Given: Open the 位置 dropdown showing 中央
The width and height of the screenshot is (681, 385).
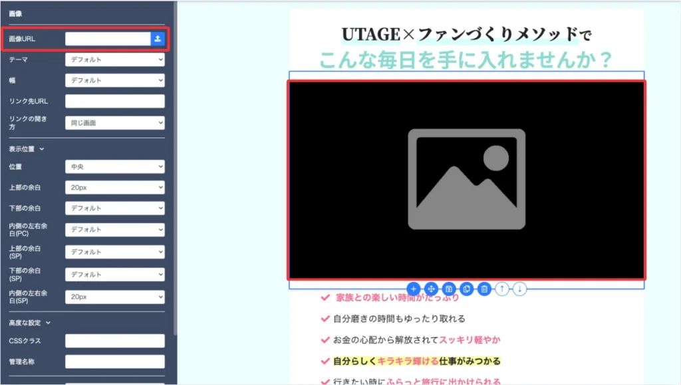Looking at the screenshot, I should pyautogui.click(x=114, y=167).
